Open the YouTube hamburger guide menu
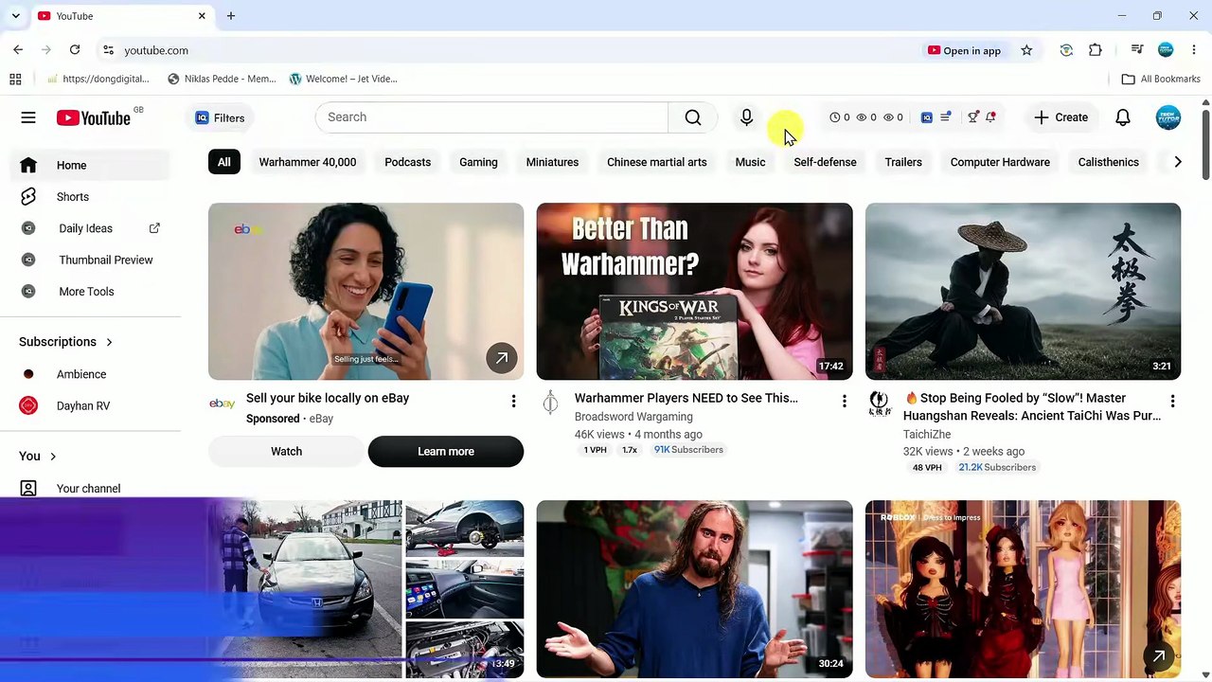The width and height of the screenshot is (1212, 682). 28,117
